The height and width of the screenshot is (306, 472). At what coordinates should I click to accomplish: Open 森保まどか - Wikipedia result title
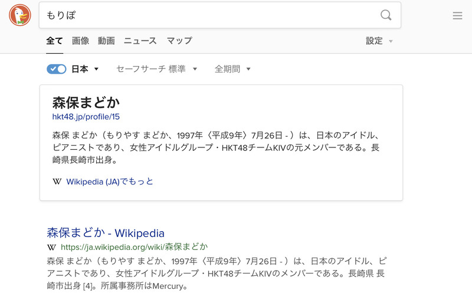pos(106,232)
